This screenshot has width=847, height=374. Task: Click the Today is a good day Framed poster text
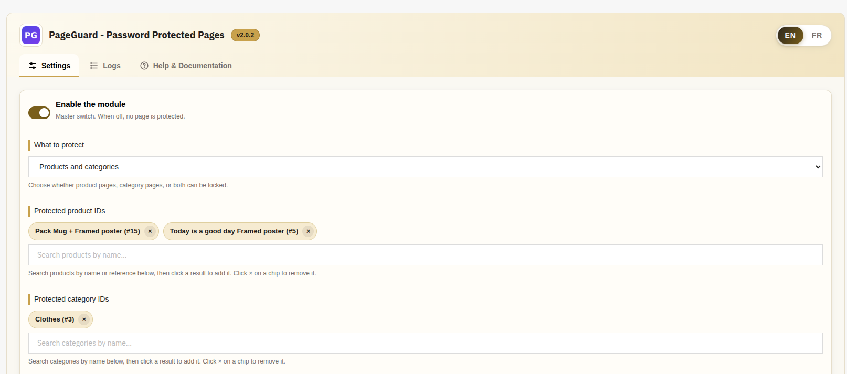pos(234,231)
